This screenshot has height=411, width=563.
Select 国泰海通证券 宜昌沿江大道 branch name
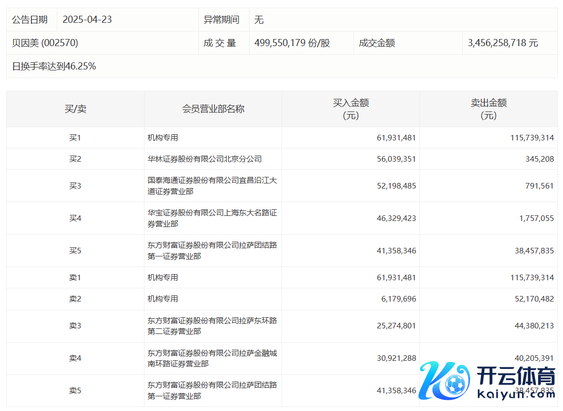(212, 186)
